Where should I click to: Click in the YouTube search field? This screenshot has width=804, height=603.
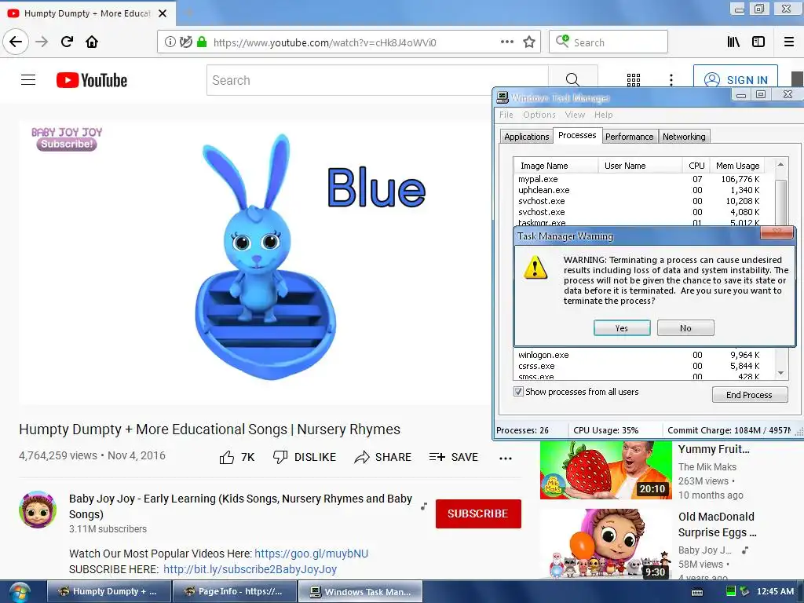click(378, 80)
